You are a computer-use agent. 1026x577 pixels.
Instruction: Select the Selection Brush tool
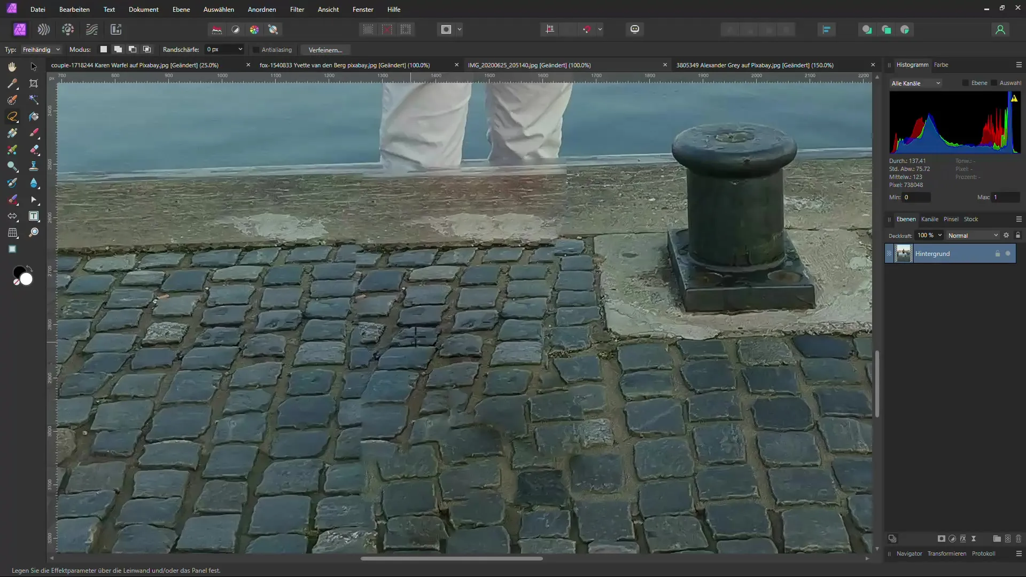pos(12,100)
